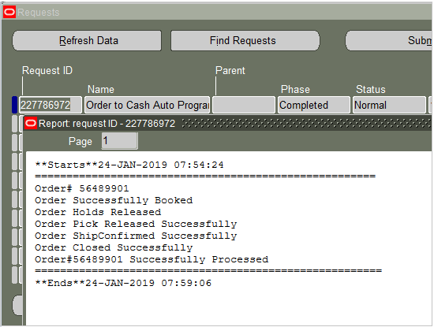Click the Order to Cash Auto Program name field
This screenshot has width=434, height=327.
147,105
